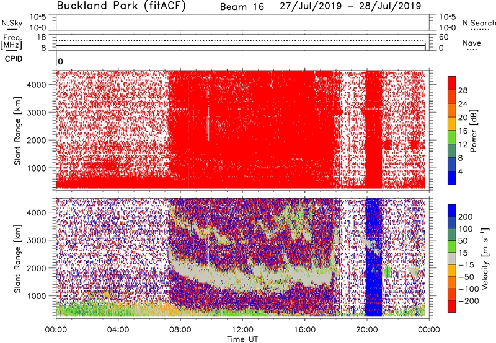Click the 4000 tick label of power panel

(37, 85)
